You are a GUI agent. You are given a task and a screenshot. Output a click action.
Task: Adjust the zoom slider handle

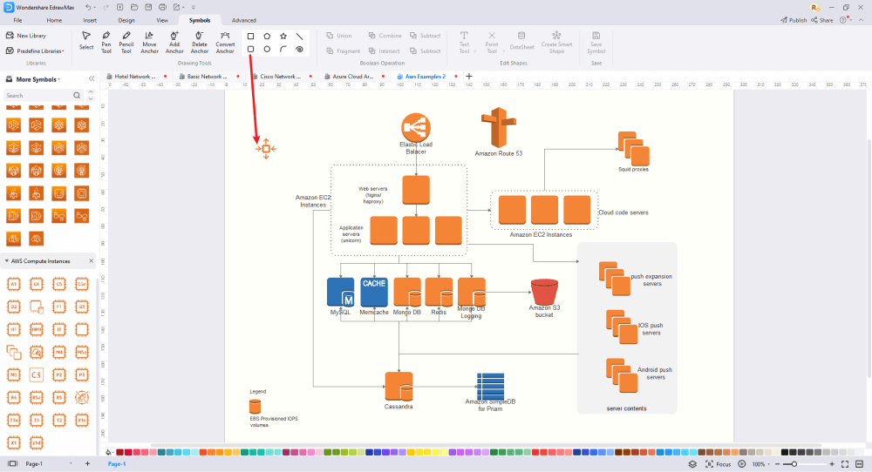794,464
